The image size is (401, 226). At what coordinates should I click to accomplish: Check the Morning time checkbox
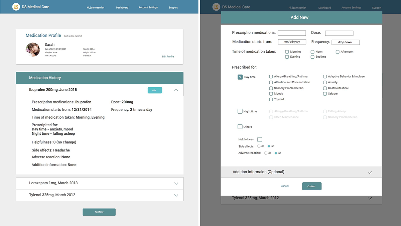click(287, 52)
